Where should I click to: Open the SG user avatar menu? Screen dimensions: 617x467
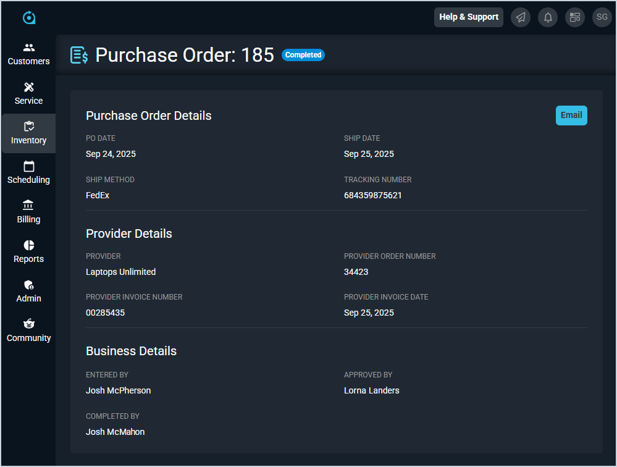click(x=602, y=17)
